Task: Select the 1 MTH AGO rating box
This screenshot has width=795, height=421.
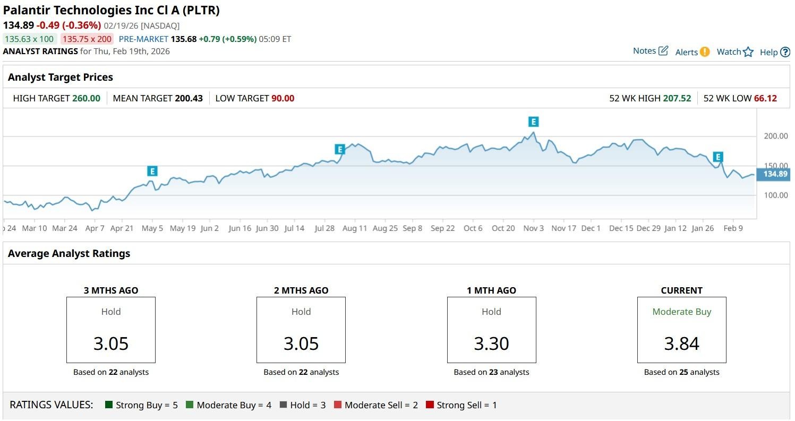Action: [491, 330]
